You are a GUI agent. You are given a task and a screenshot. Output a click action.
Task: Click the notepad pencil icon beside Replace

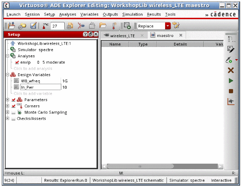(176, 25)
